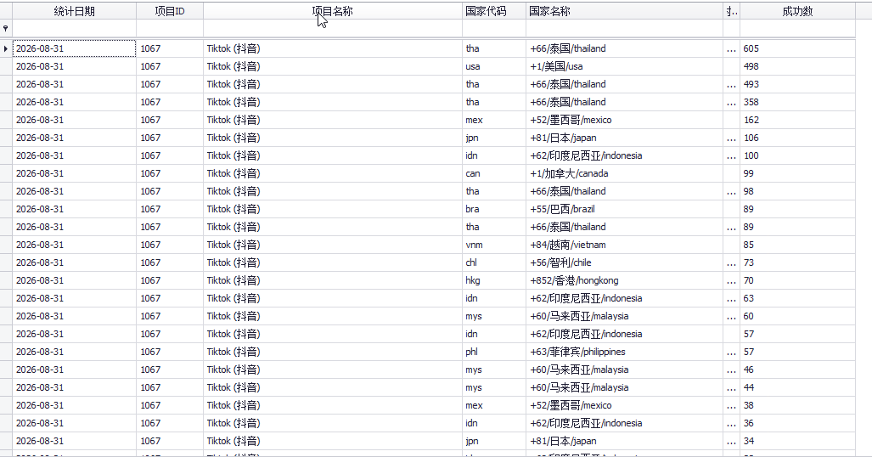872x457 pixels.
Task: Select the 106 success count cell
Action: (x=797, y=138)
